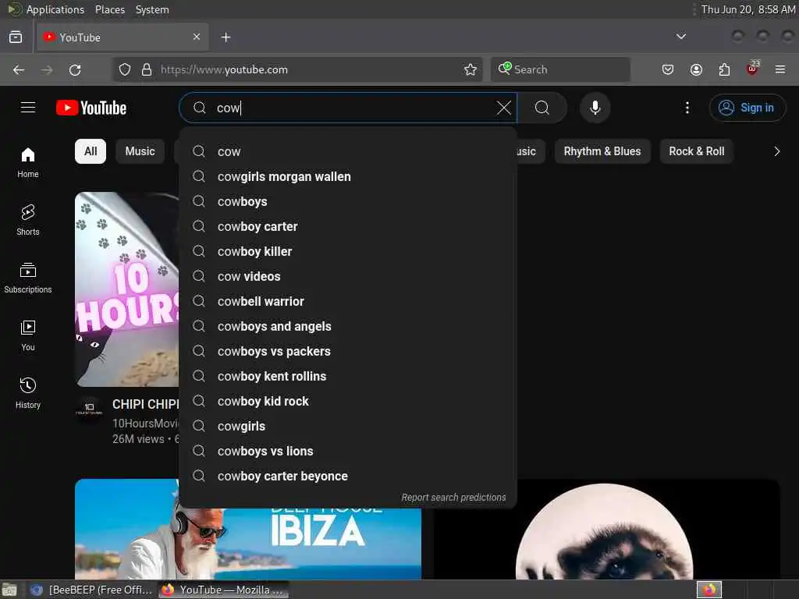Click the YouTube search magnifier button
This screenshot has height=599, width=799.
(542, 108)
